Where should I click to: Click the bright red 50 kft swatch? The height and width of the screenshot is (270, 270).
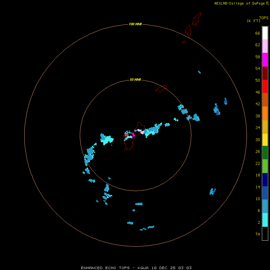click(x=265, y=86)
